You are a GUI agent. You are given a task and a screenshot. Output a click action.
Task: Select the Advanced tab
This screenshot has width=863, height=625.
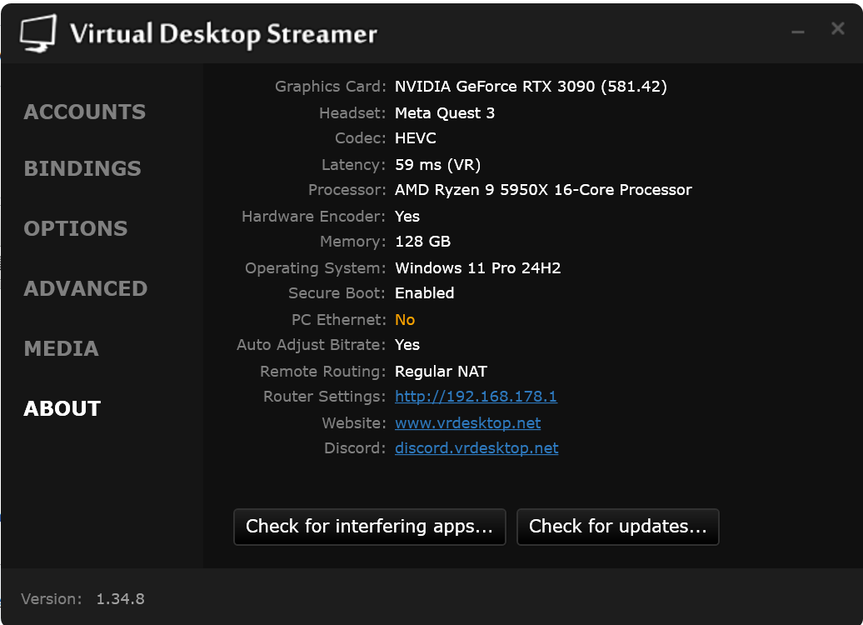tap(86, 288)
